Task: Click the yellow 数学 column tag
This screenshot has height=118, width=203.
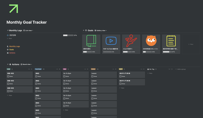Action: [121, 69]
